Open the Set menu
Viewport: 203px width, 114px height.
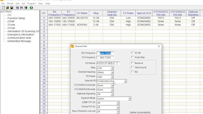pyautogui.click(x=23, y=3)
